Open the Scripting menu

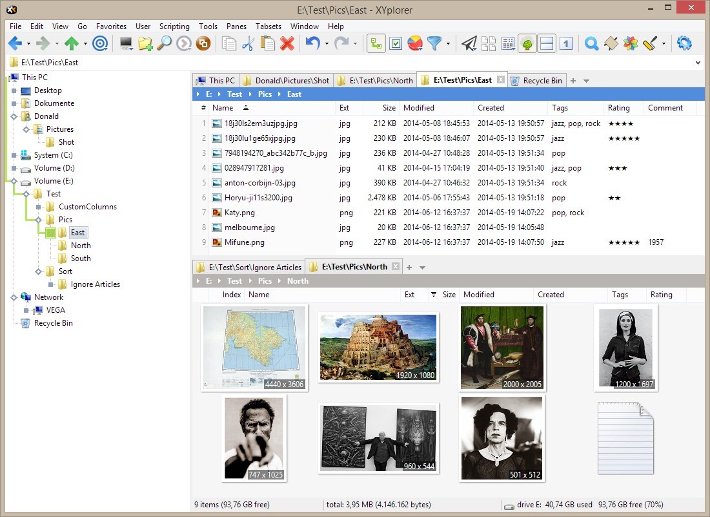174,26
